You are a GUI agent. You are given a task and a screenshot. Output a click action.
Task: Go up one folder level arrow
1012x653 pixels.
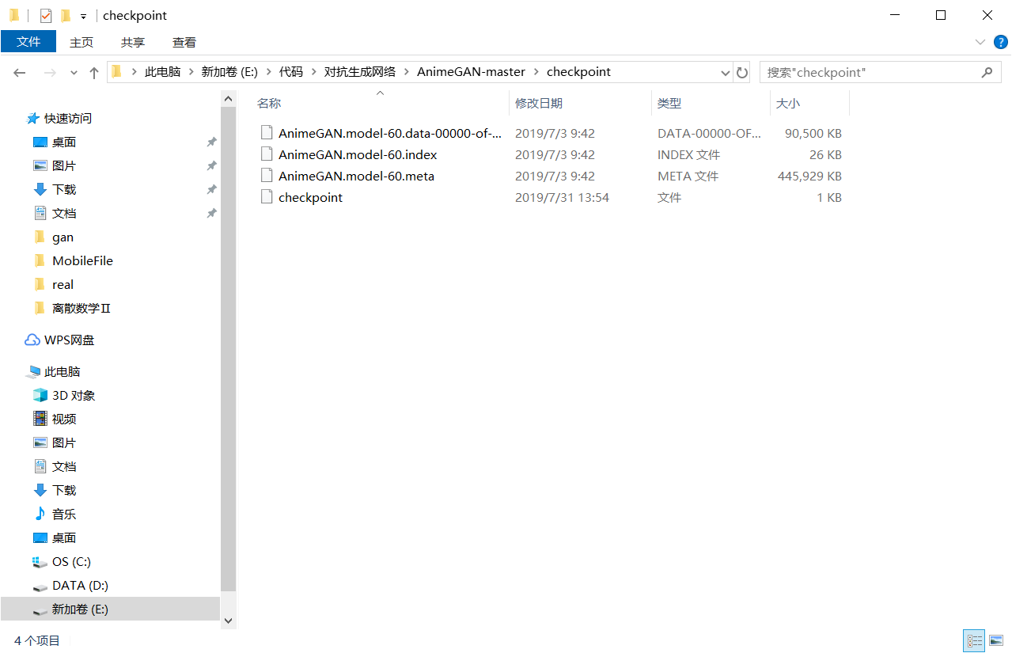pyautogui.click(x=94, y=72)
